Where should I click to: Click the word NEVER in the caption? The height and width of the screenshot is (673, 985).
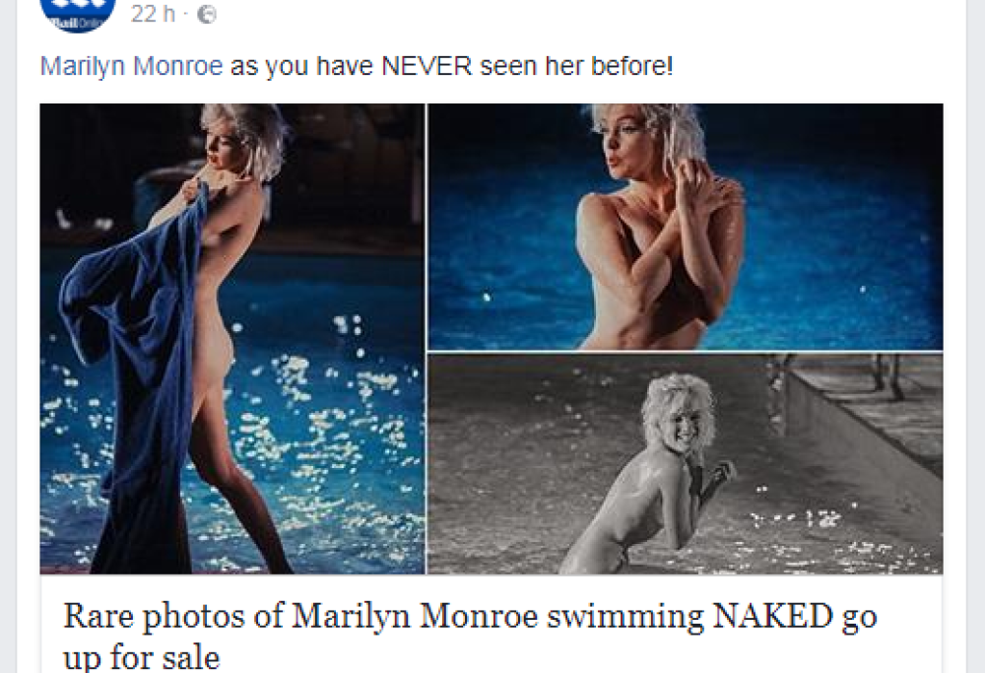pyautogui.click(x=427, y=66)
